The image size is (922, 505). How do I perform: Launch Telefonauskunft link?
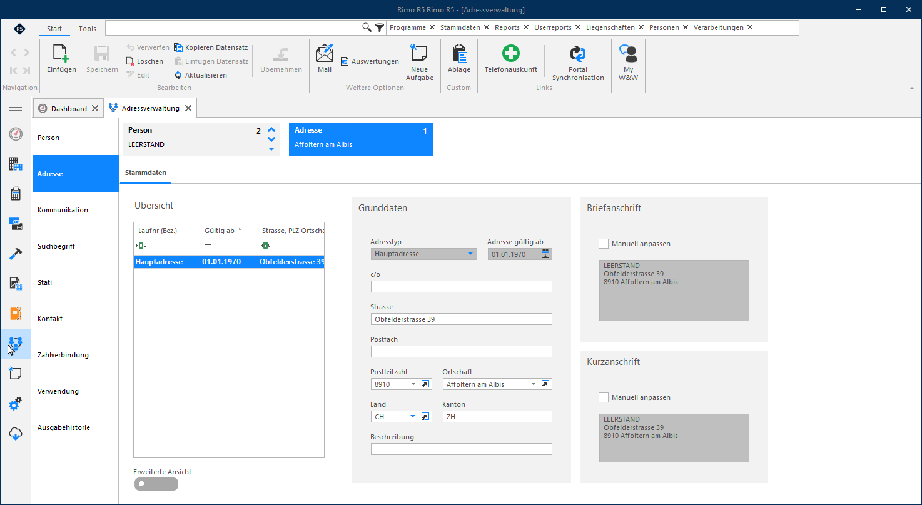(x=511, y=59)
